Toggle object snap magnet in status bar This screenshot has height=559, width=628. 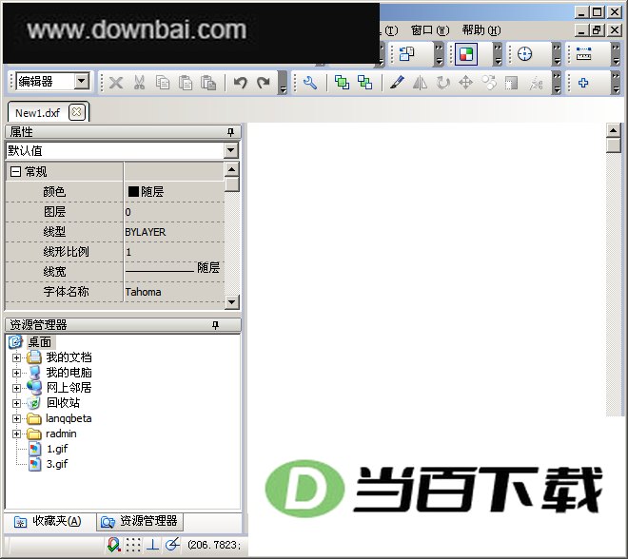[x=114, y=545]
